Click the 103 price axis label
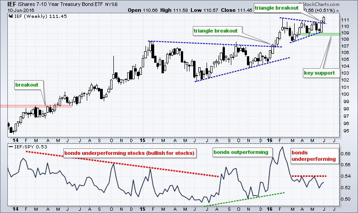 345,73
